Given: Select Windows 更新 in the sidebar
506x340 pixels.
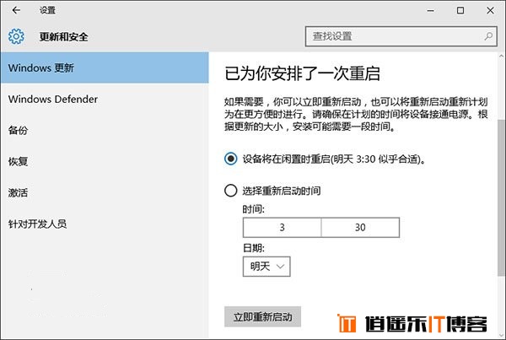Looking at the screenshot, I should point(105,67).
